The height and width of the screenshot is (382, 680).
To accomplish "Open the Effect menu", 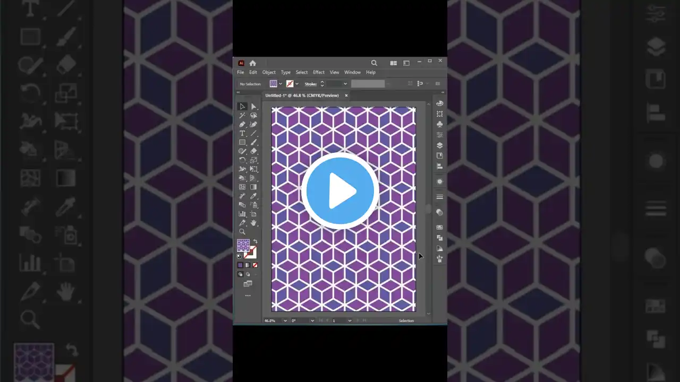I will (319, 72).
